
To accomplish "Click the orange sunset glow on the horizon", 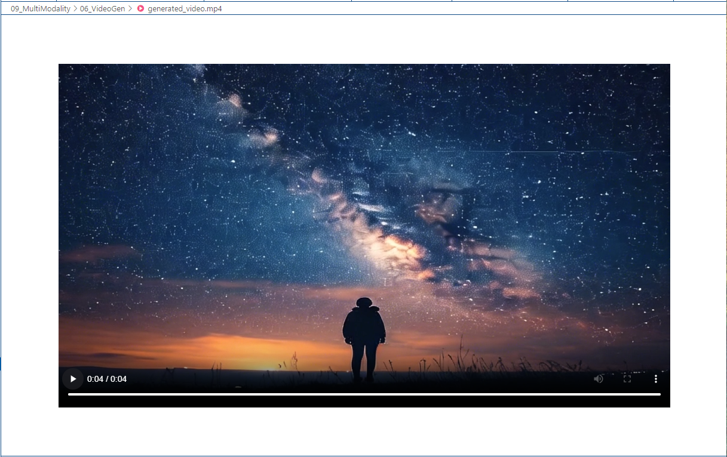I will click(239, 349).
